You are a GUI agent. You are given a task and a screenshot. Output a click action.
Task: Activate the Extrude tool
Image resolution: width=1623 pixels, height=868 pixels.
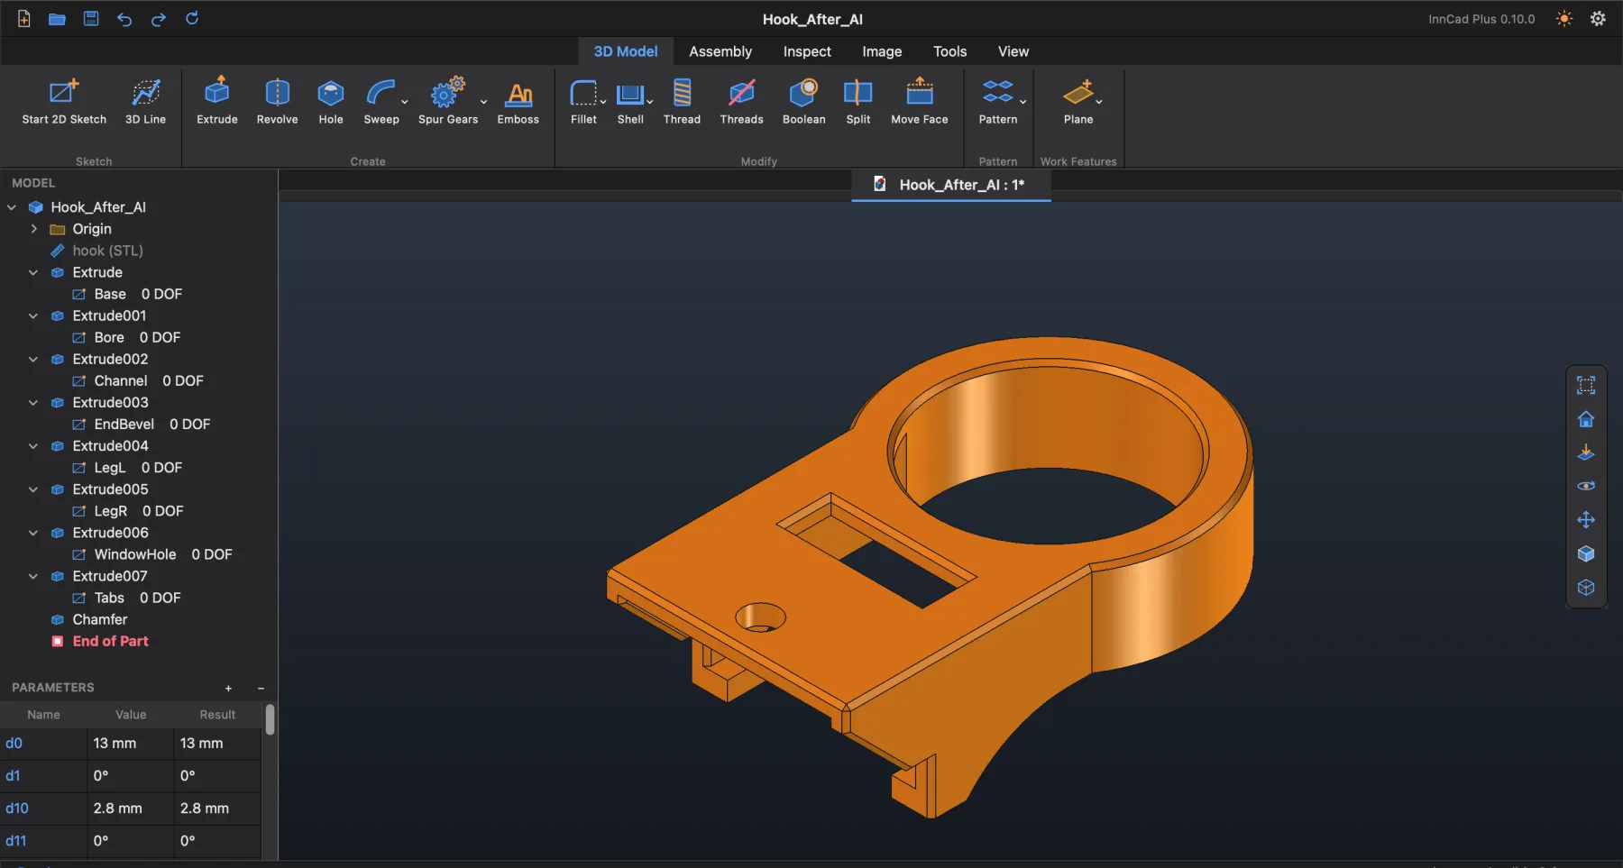click(x=217, y=101)
